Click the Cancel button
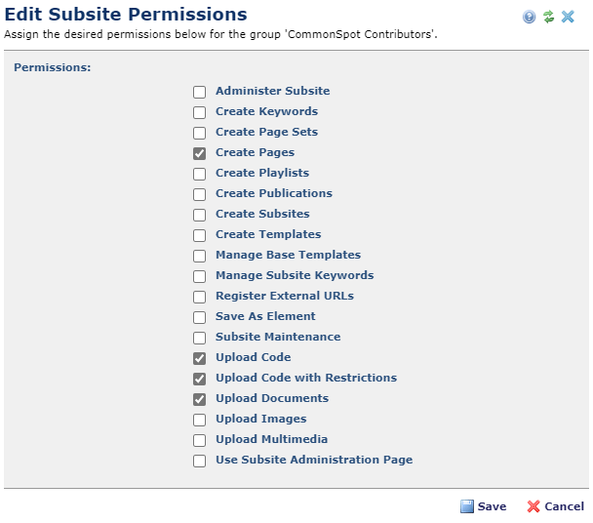The image size is (593, 523). pyautogui.click(x=555, y=506)
